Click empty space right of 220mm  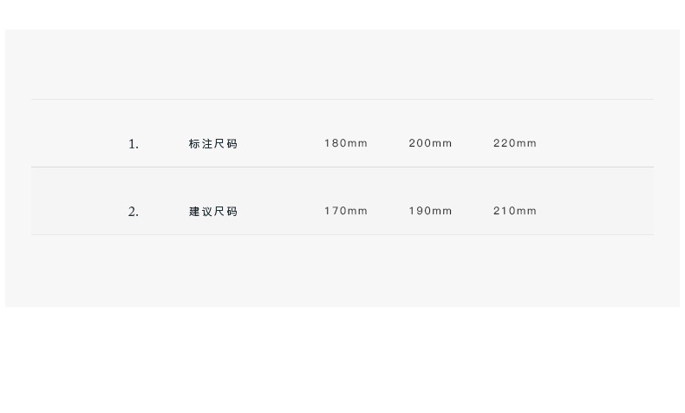coord(598,143)
